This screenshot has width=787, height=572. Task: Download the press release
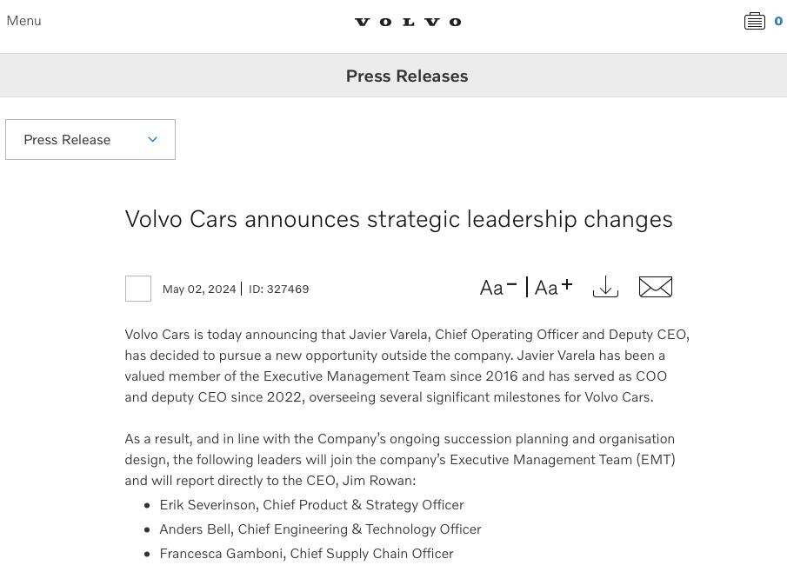click(x=605, y=287)
